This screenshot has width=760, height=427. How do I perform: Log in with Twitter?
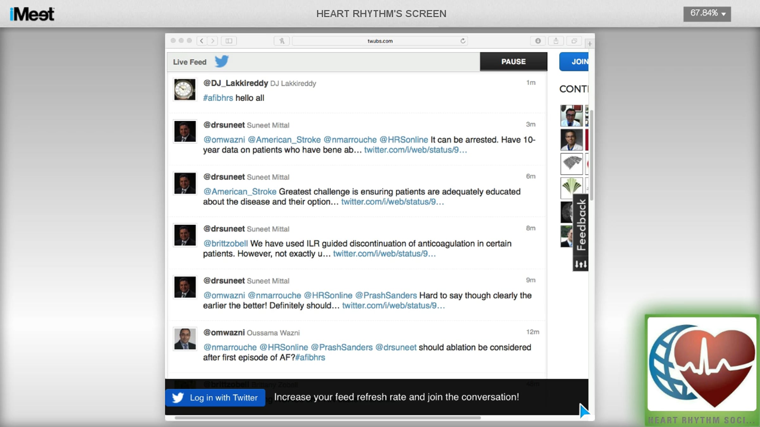coord(215,398)
